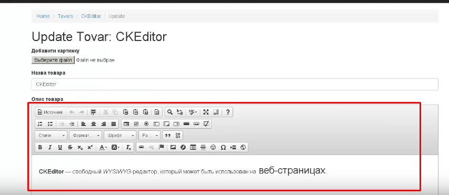Screen dimensions: 449x195
Task: Open the Replace tool
Action: coord(180,112)
